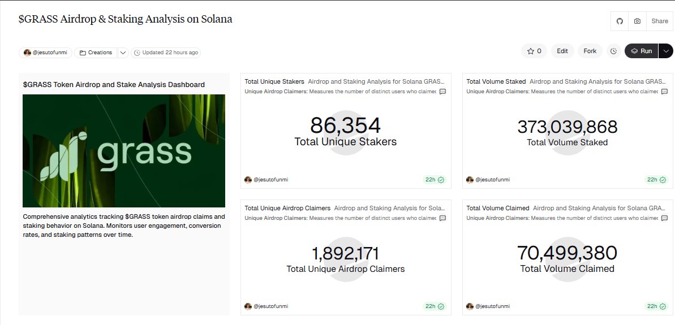Viewport: 675px width, 325px height.
Task: Open the comment icon on Total Volume Claimed card
Action: click(x=664, y=218)
